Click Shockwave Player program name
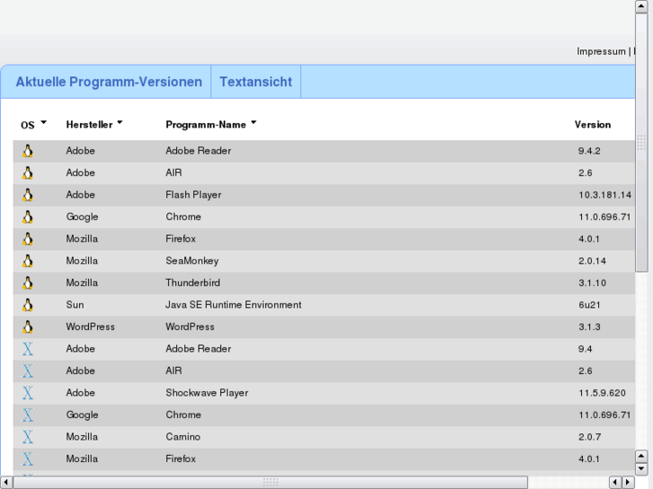 207,393
